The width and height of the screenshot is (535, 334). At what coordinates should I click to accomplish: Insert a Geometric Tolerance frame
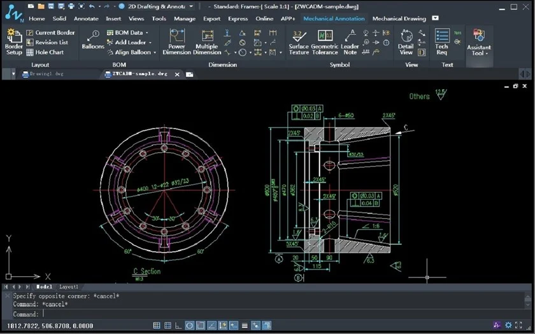[x=325, y=42]
